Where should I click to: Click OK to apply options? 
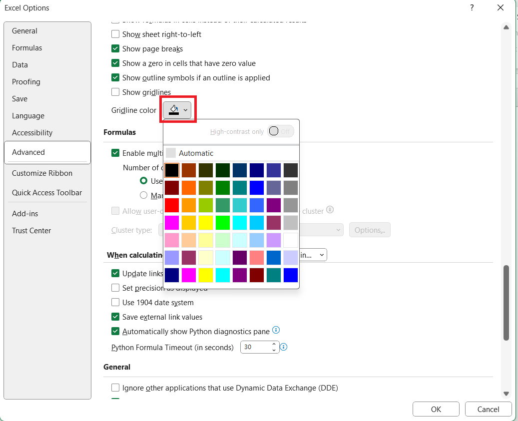tap(436, 409)
